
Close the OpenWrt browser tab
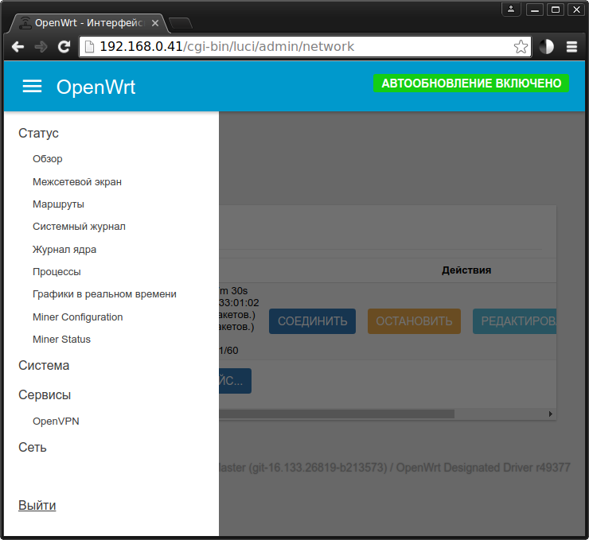pyautogui.click(x=155, y=23)
